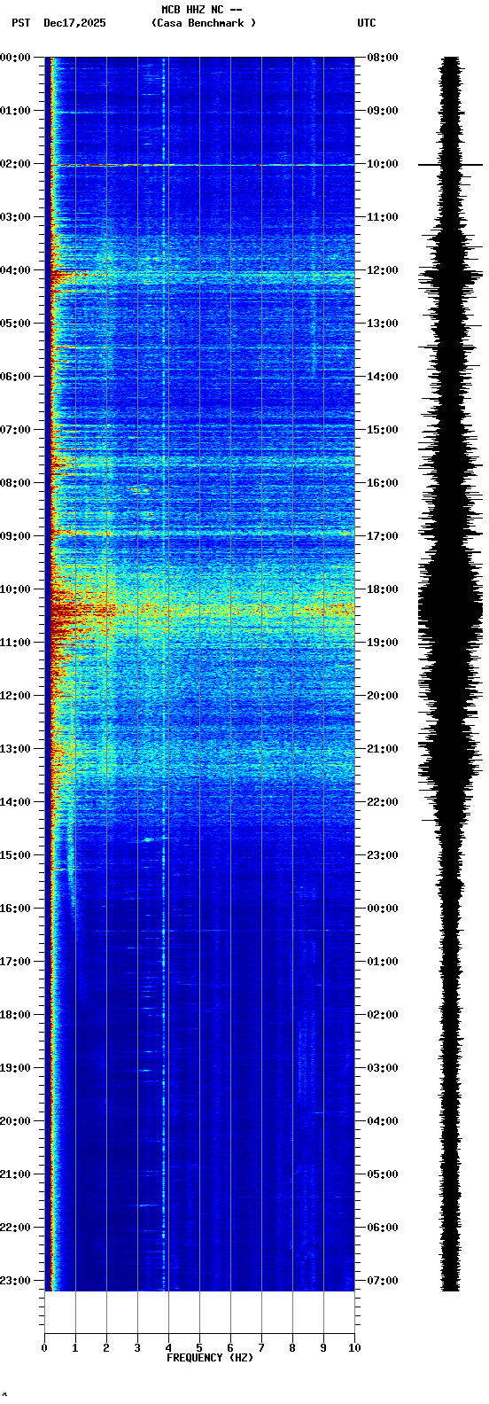Click UTC time label 00:00

coord(383,909)
